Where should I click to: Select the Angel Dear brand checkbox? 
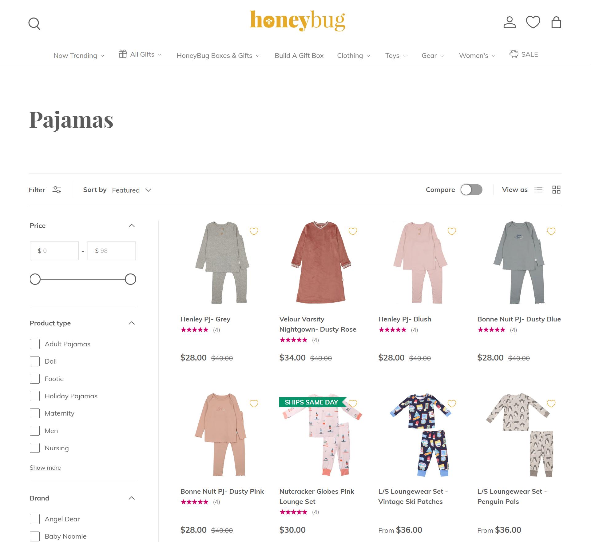tap(35, 519)
